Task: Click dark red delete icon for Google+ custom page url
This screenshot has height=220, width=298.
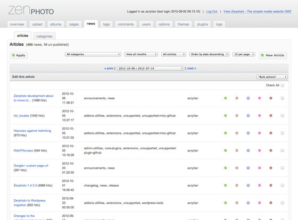Action: pos(271,168)
